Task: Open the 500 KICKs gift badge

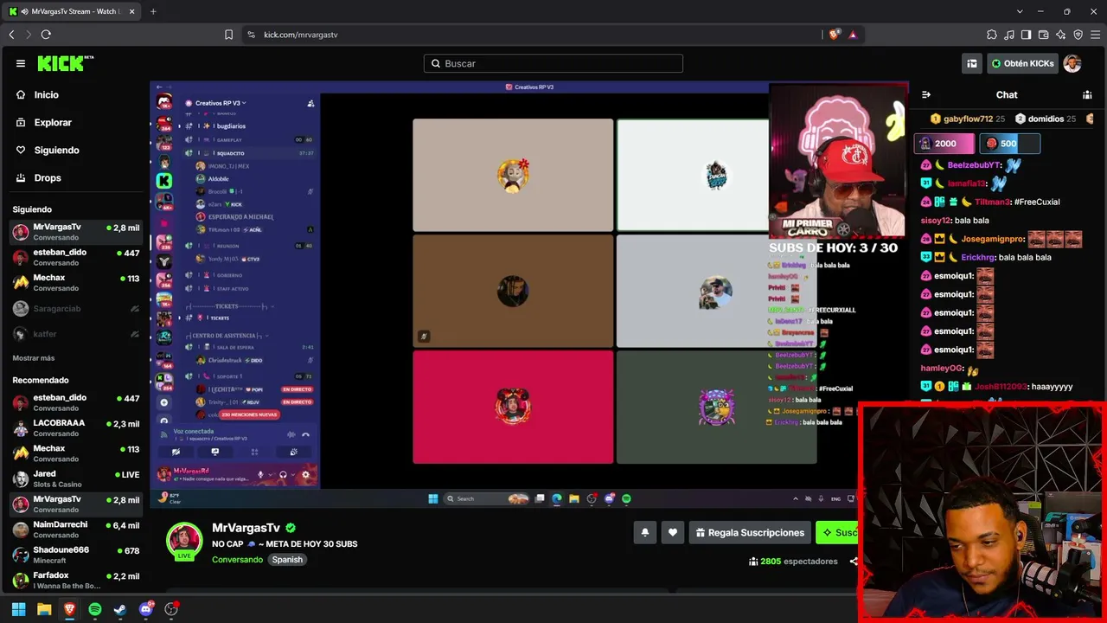Action: (1011, 144)
